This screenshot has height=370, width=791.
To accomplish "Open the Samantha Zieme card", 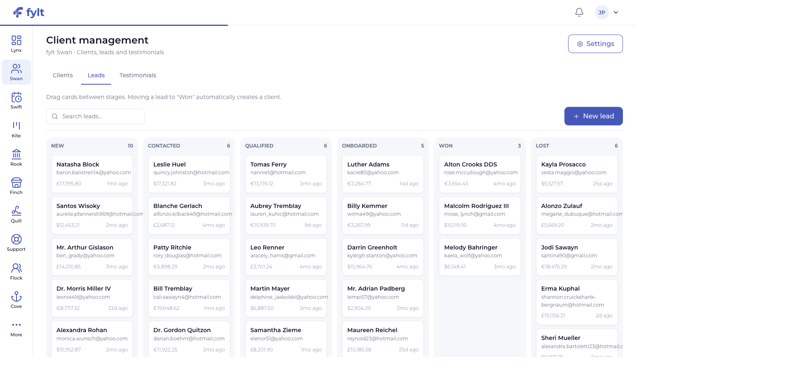I will [x=286, y=339].
